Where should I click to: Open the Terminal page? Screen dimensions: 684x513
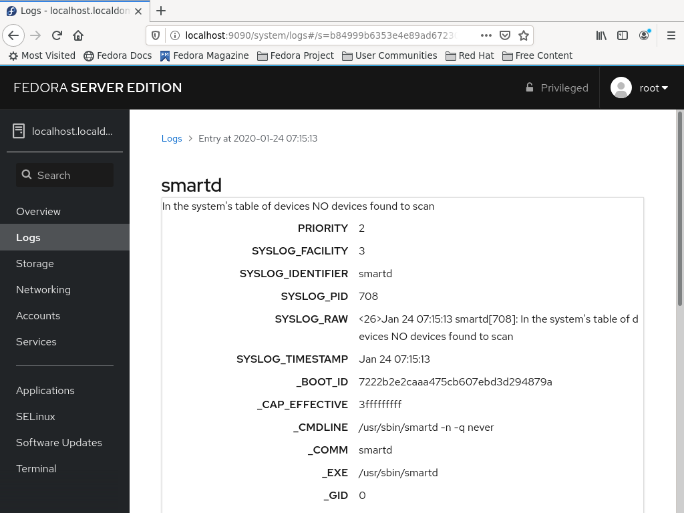(65, 468)
